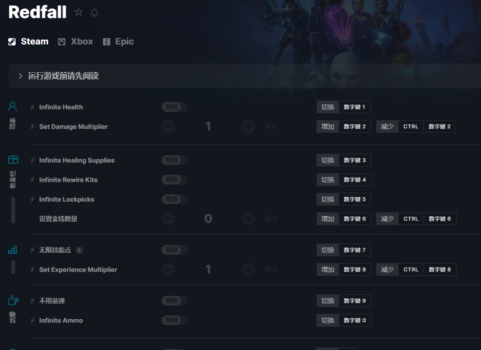Click the 设置金钱数量 value field
This screenshot has height=350, width=481.
tap(208, 219)
